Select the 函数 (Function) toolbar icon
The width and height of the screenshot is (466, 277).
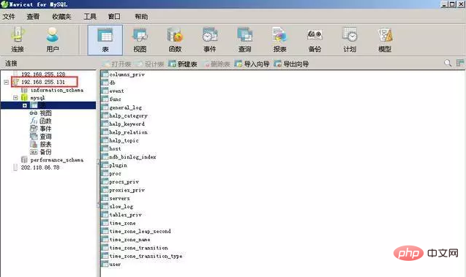(175, 40)
